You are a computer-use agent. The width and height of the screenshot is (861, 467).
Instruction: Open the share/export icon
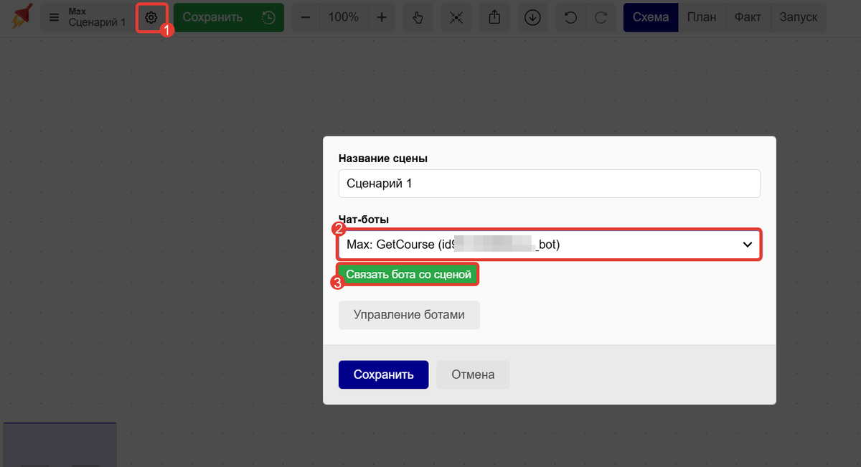click(494, 16)
